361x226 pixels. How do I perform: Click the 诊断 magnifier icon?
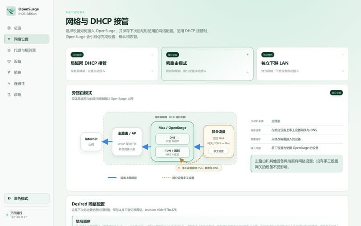pos(9,94)
